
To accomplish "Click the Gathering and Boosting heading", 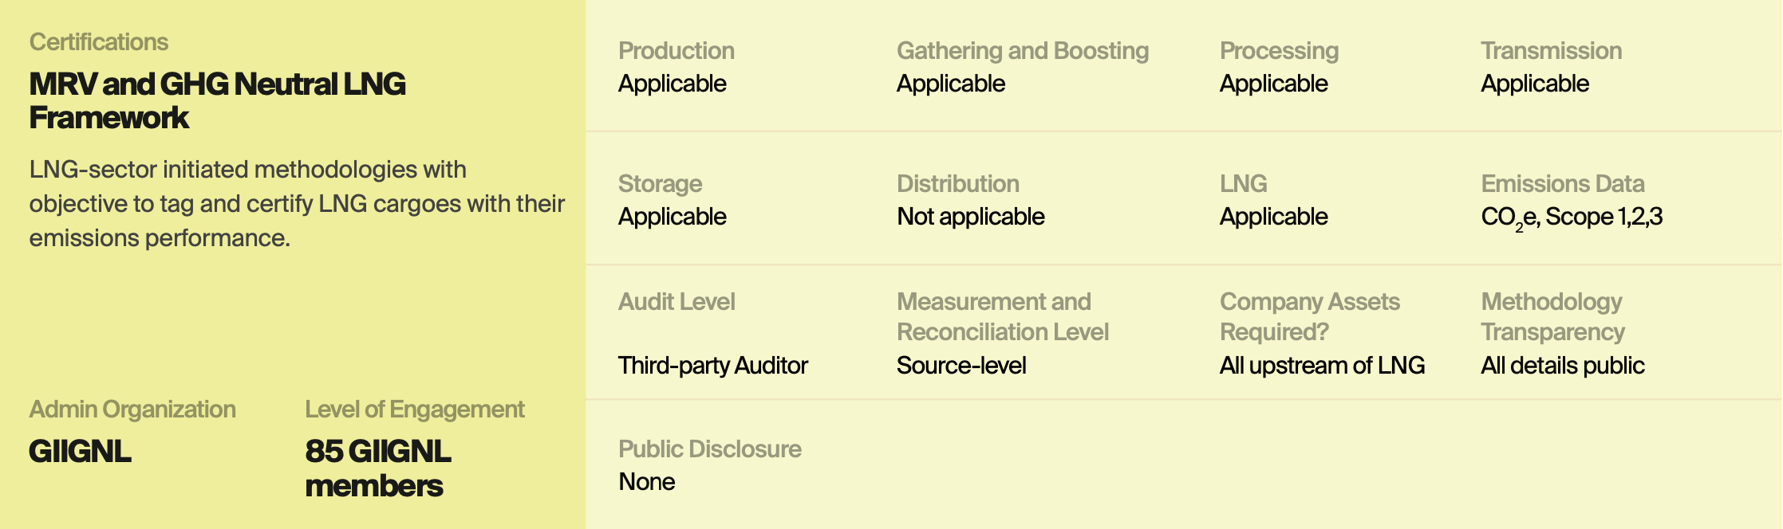I will point(1023,51).
